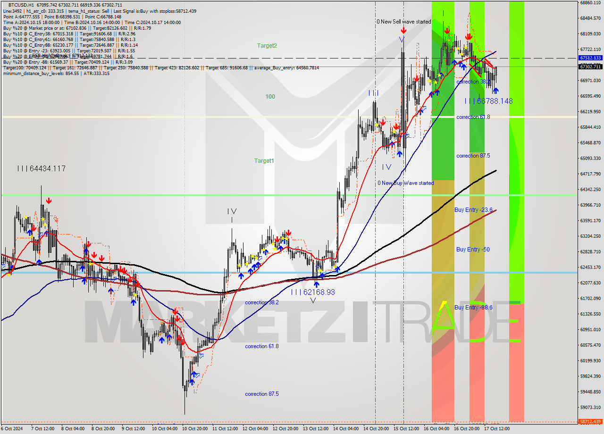Click the '0 New Sell wave started' label
This screenshot has width=604, height=434.
pyautogui.click(x=403, y=22)
